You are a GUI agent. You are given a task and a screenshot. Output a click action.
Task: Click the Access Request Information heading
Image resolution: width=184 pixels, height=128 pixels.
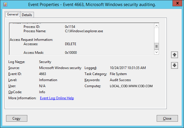coord(31,40)
